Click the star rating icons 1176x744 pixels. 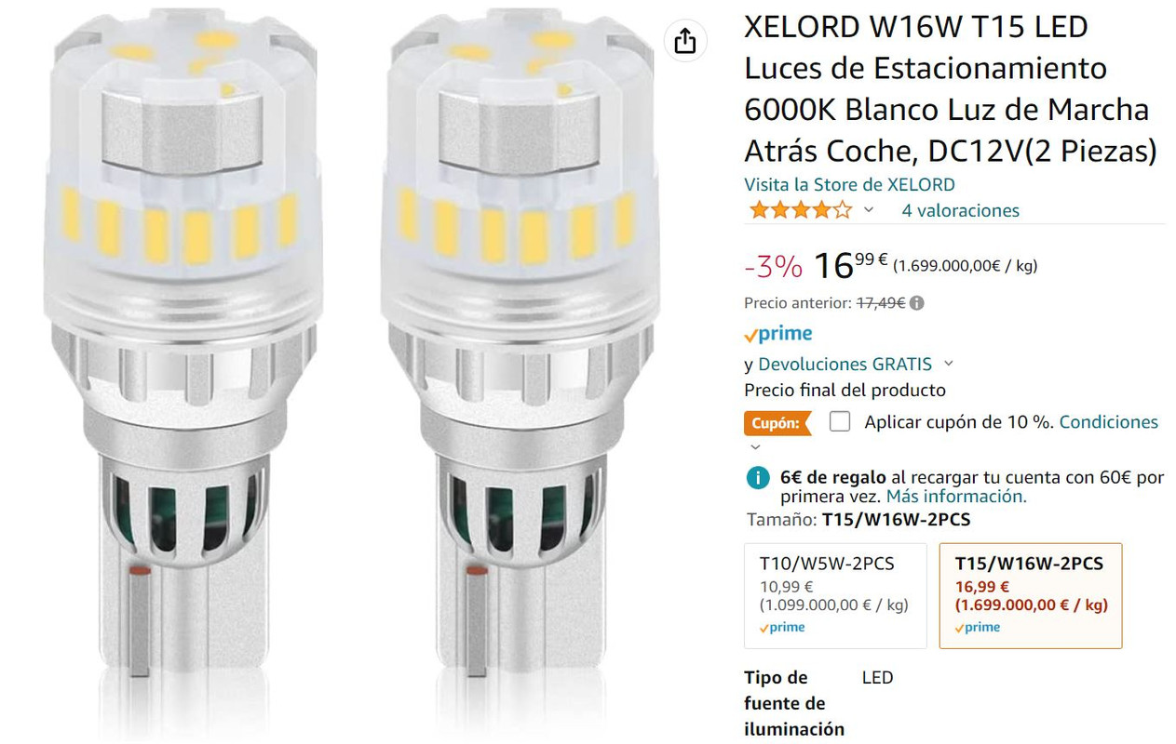coord(800,210)
